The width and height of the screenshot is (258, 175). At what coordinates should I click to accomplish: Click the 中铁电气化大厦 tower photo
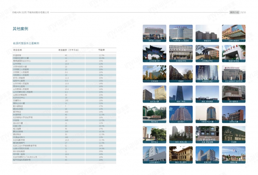coord(207,113)
